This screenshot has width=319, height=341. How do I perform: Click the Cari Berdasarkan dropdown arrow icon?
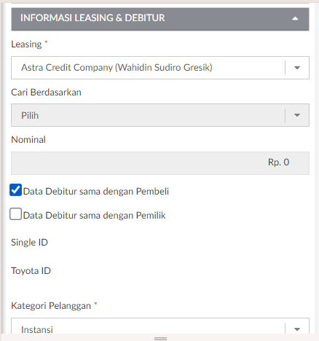coord(297,115)
